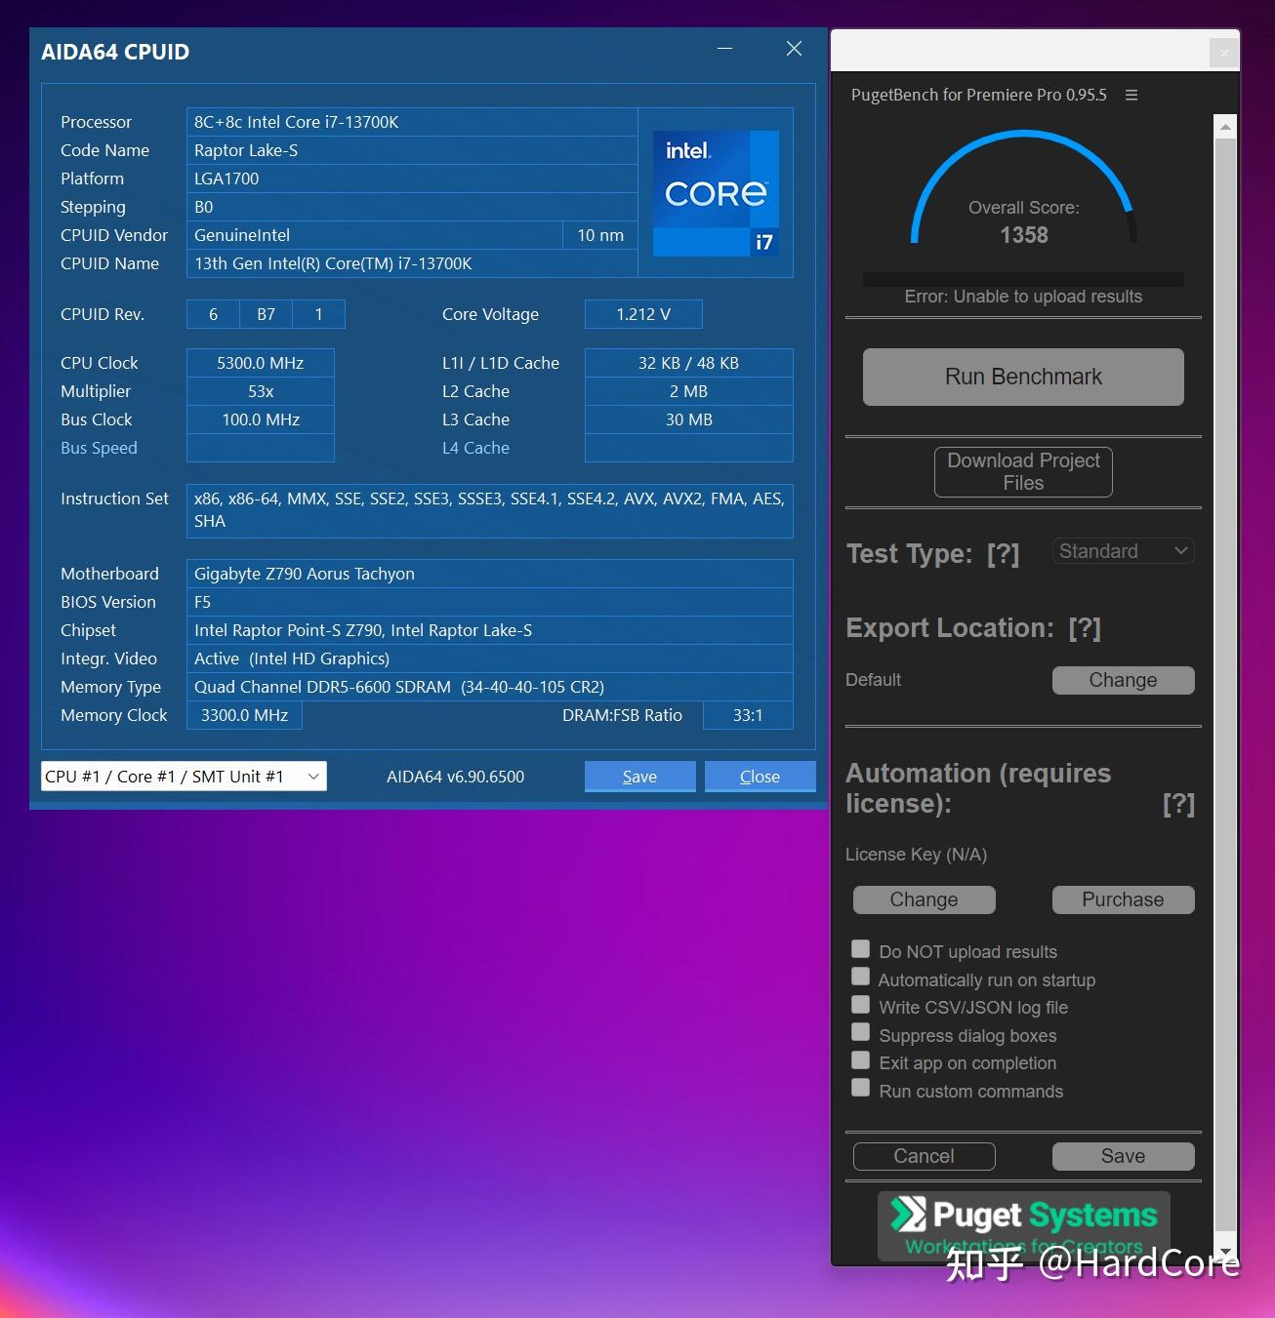Open the Automation [?] help link
1275x1318 pixels.
click(1178, 804)
